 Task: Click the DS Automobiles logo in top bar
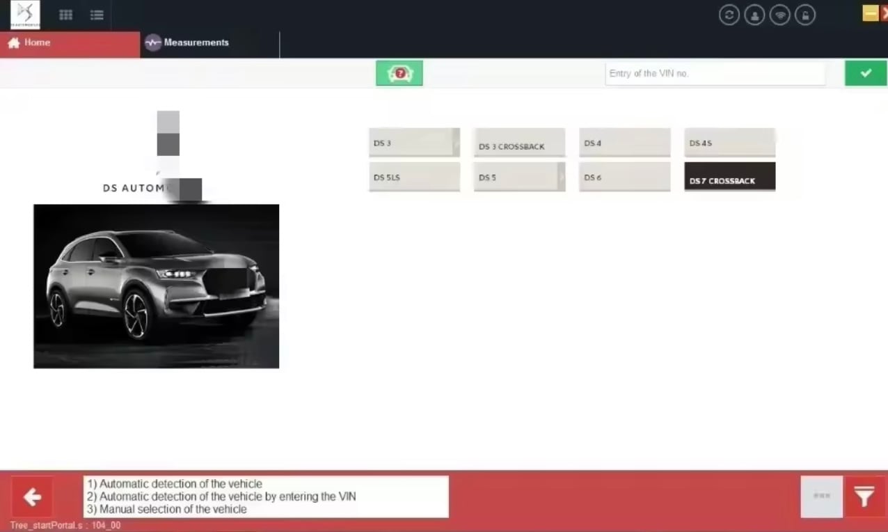point(25,15)
